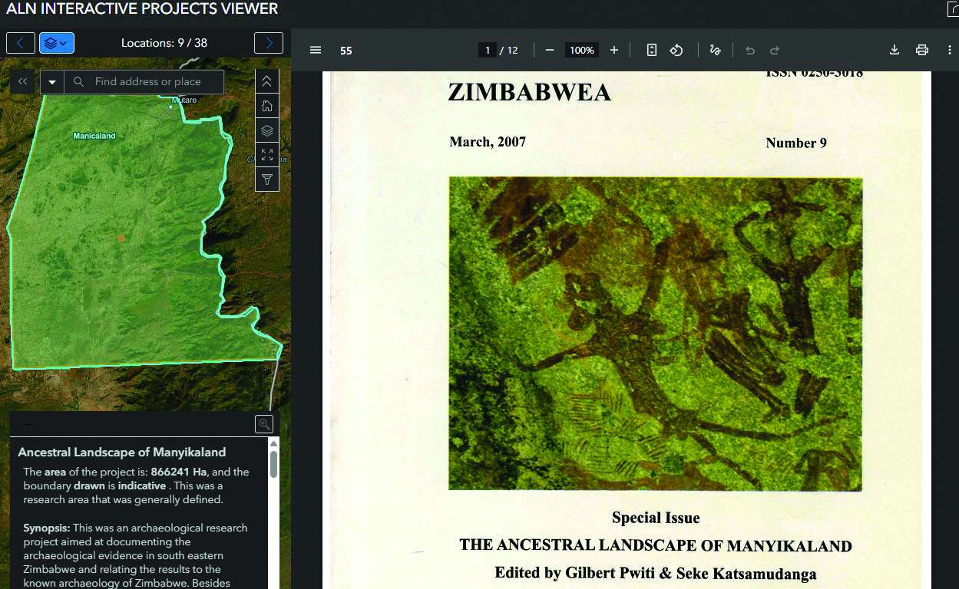Zoom out of the PDF document
Screen dimensions: 959x589
click(x=550, y=50)
